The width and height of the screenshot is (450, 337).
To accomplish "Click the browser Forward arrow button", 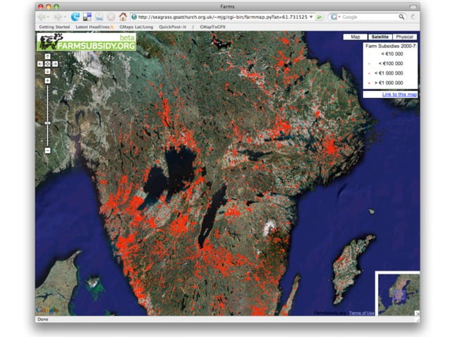I will pyautogui.click(x=59, y=16).
